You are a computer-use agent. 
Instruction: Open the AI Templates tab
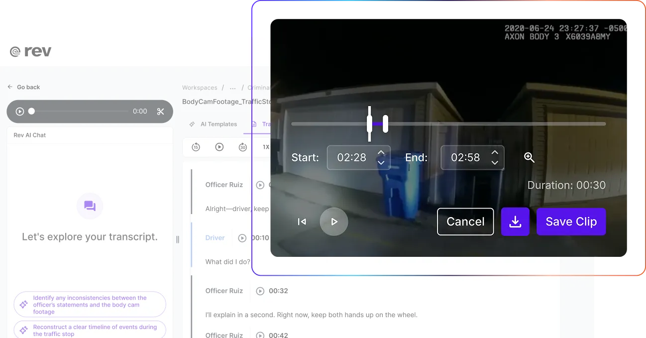214,124
